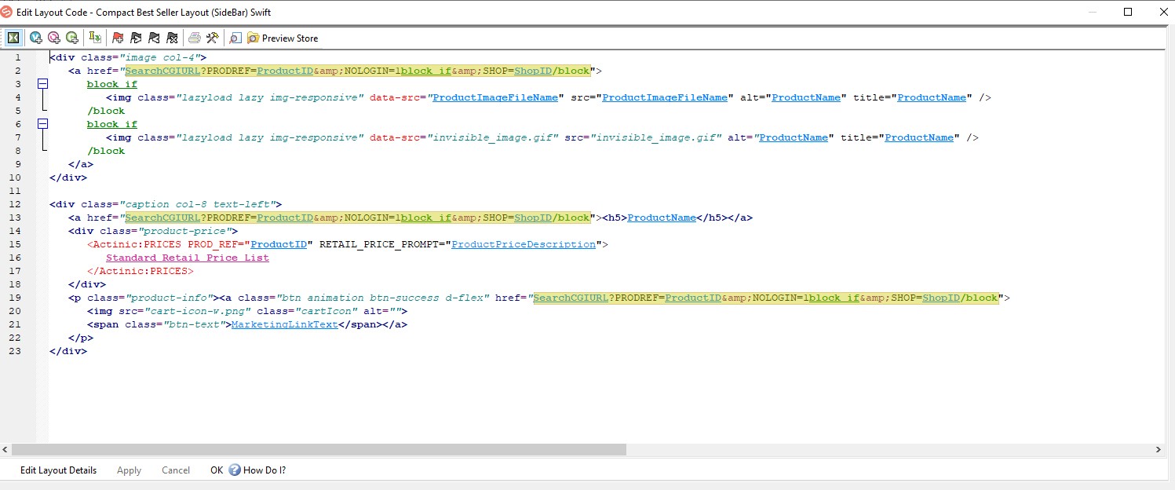Click the magnifier find icon in toolbar
The width and height of the screenshot is (1175, 490).
coord(235,38)
